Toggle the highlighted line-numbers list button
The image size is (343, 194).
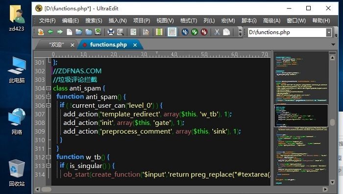(172, 32)
